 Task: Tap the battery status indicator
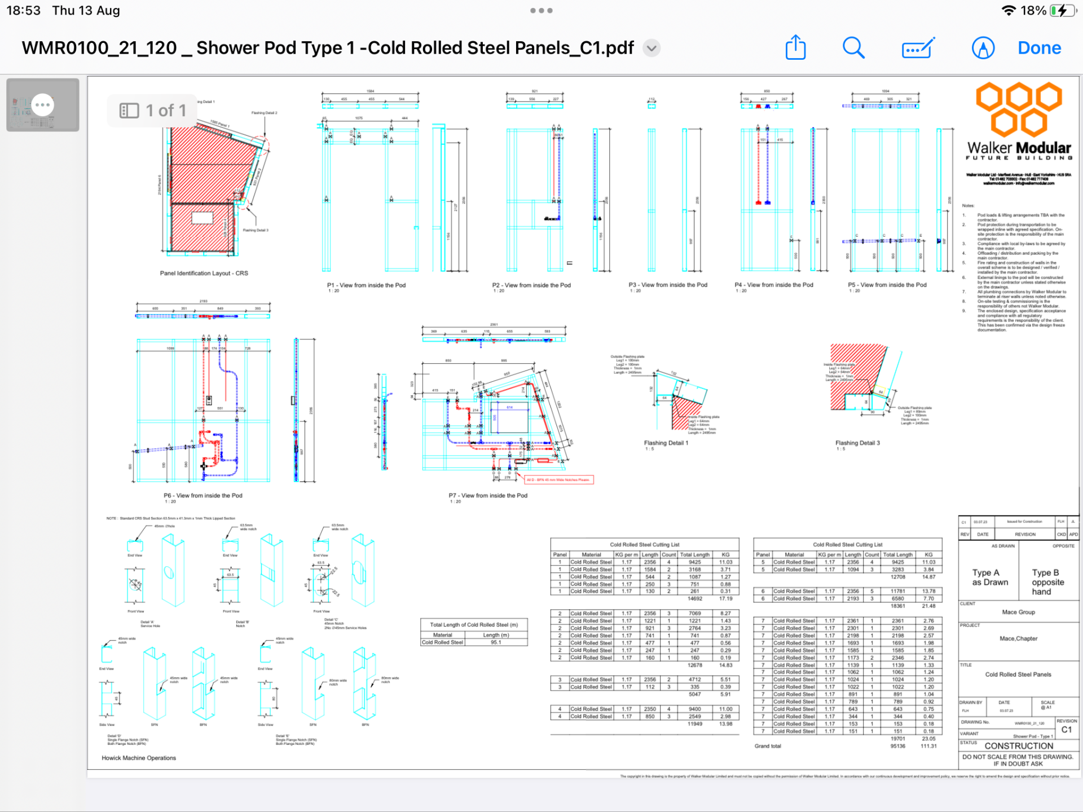[1064, 10]
